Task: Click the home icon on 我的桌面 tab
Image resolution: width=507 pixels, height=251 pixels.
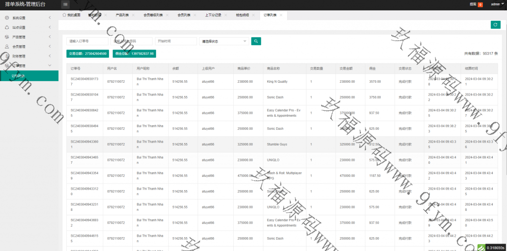Action: click(64, 15)
